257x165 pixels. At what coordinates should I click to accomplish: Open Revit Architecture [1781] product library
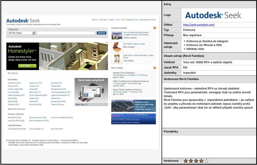click(x=39, y=121)
